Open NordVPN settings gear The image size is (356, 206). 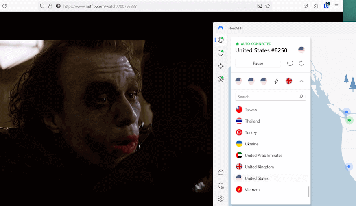tap(221, 199)
